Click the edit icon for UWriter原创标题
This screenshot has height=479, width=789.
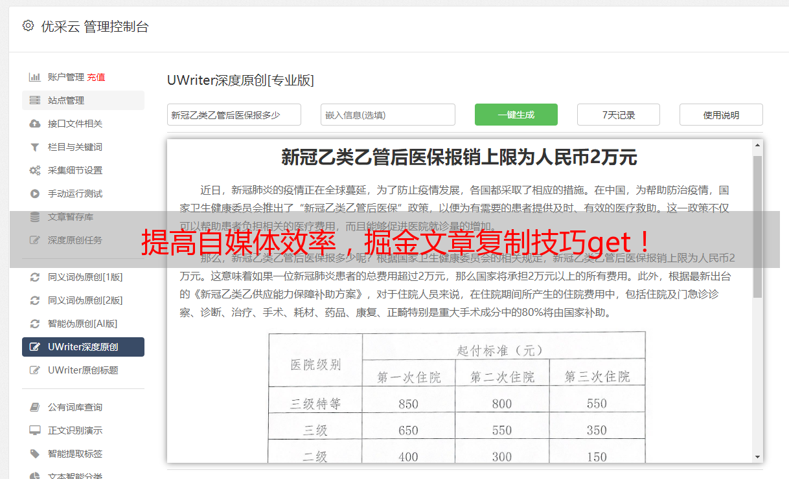click(x=35, y=370)
